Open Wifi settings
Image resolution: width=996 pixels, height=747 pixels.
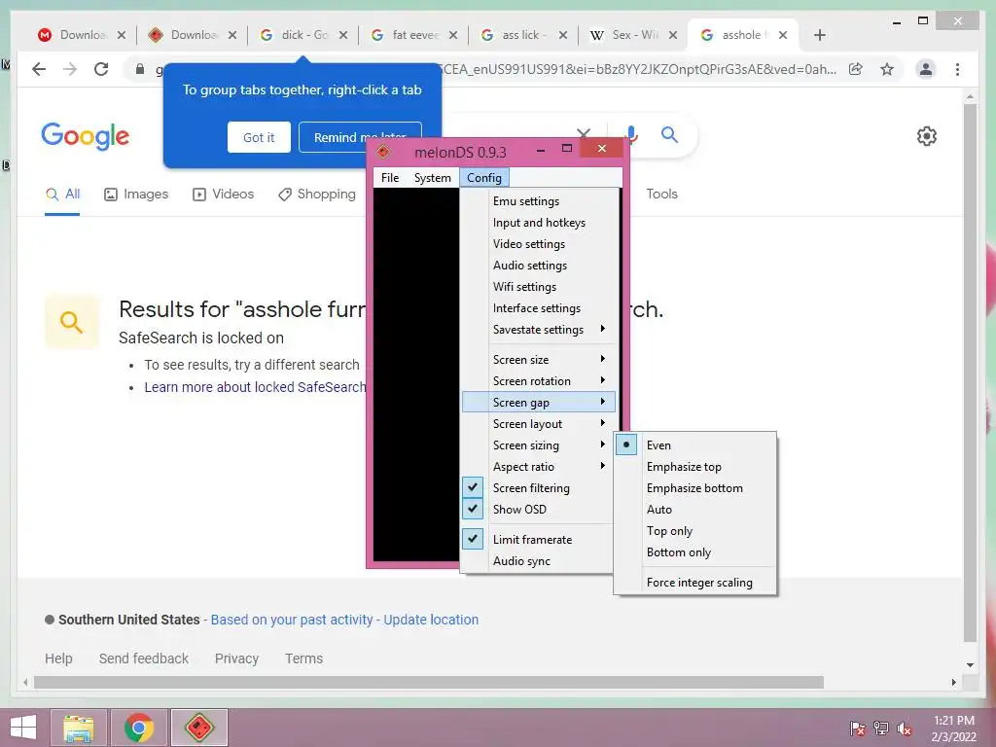(x=537, y=287)
